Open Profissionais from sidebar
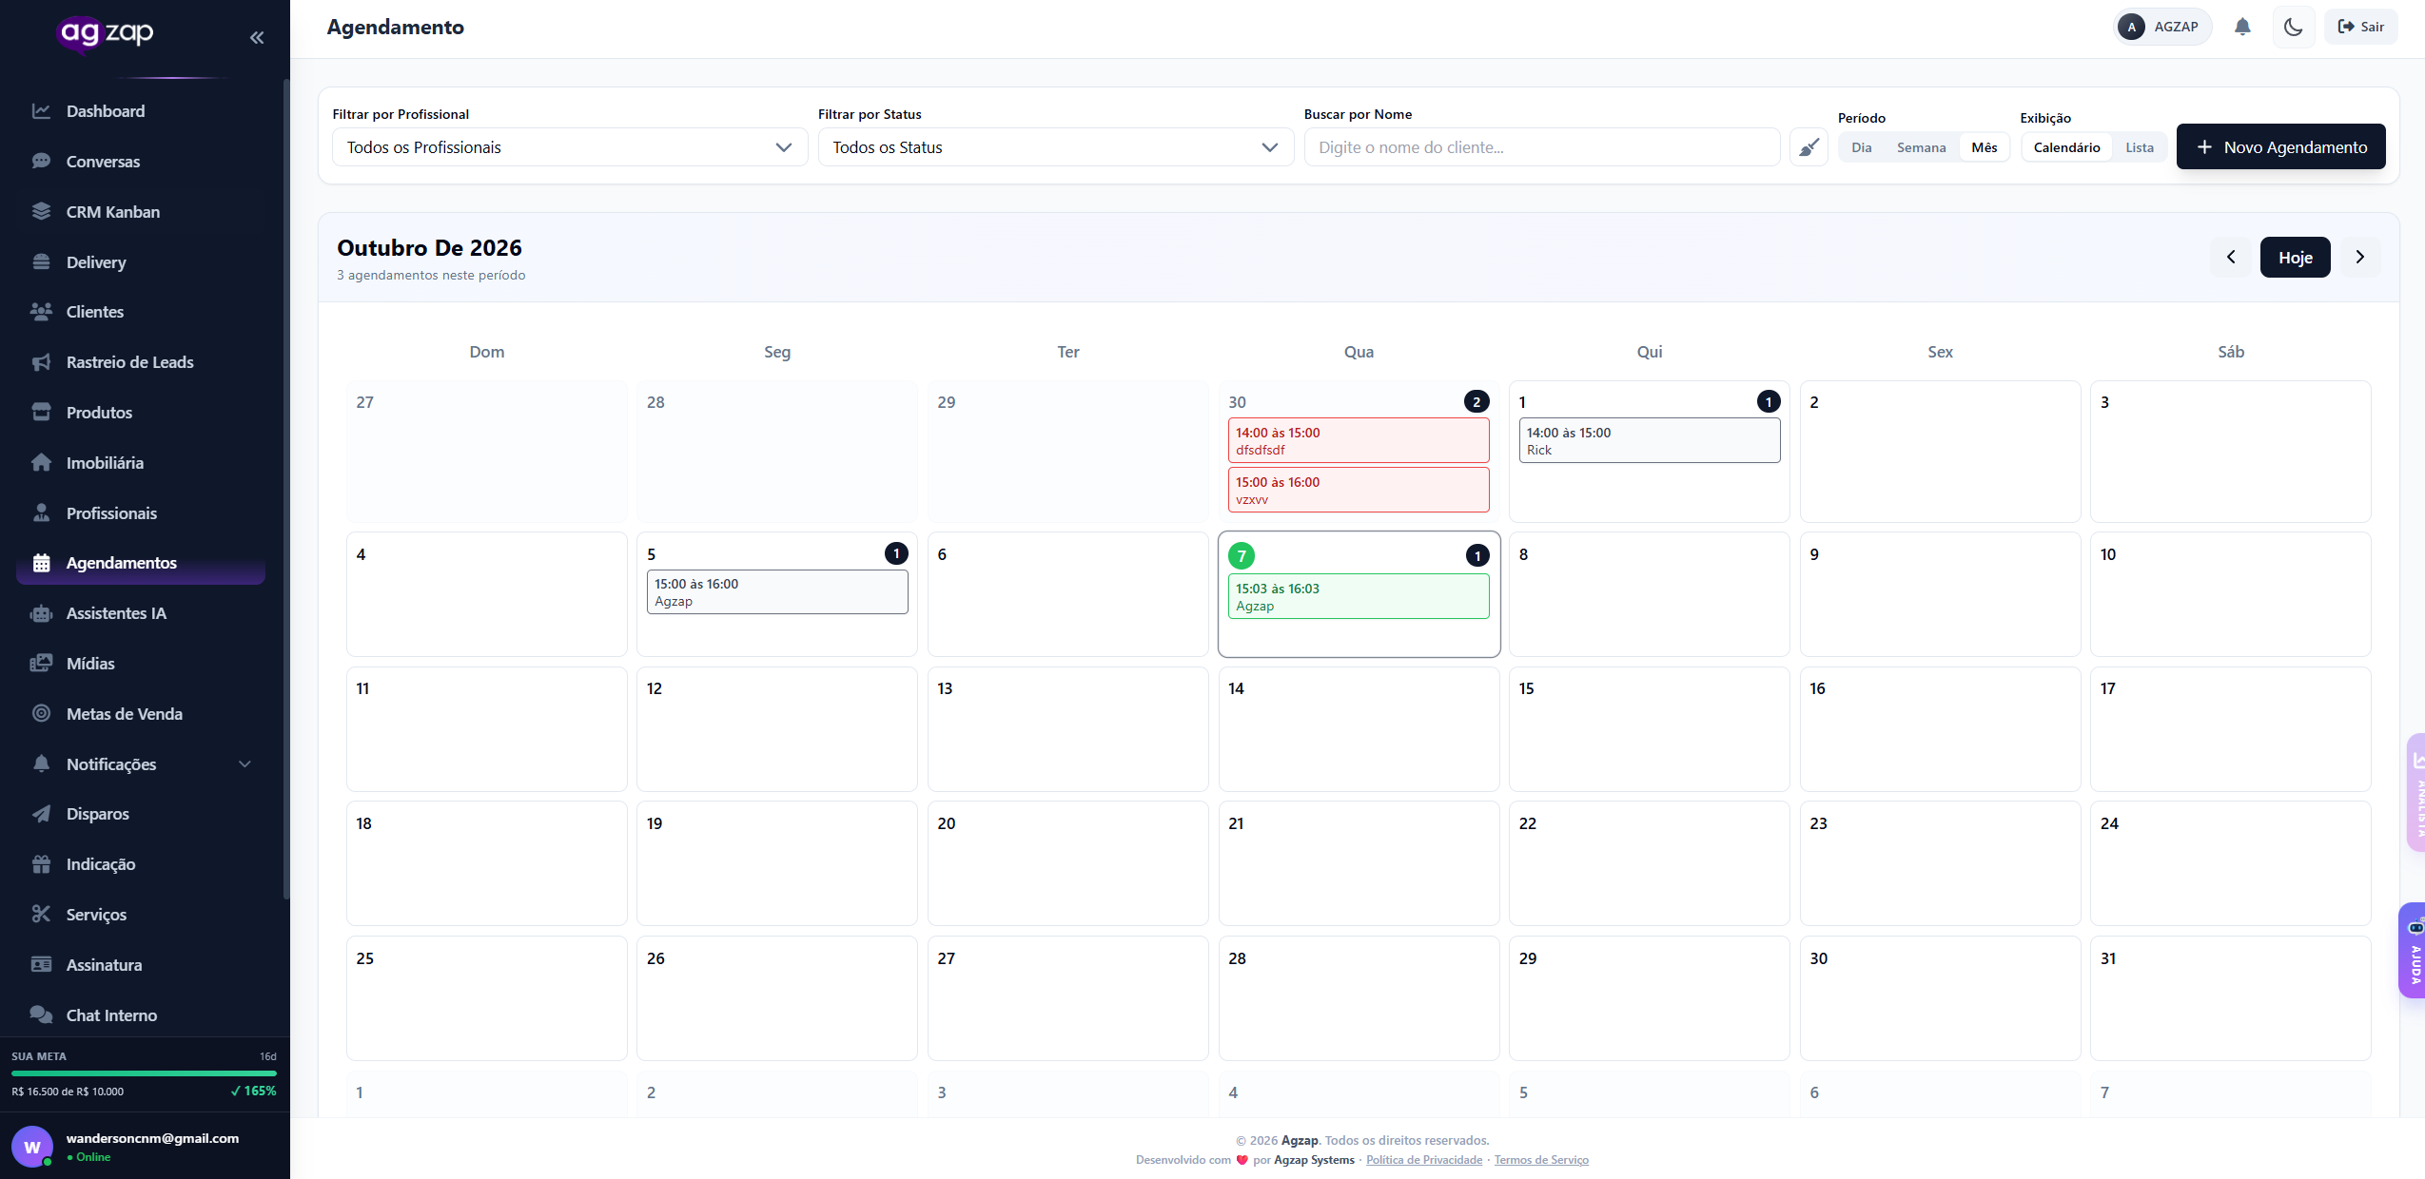The height and width of the screenshot is (1179, 2425). pos(142,513)
